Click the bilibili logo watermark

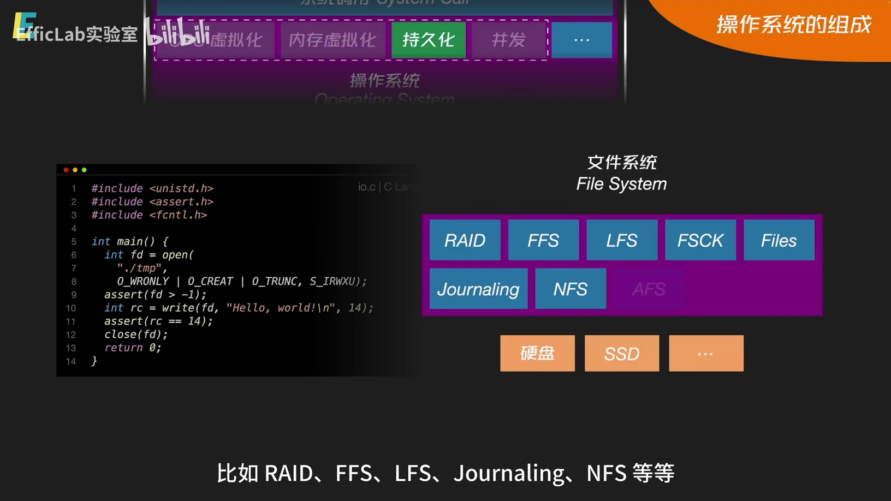point(177,32)
